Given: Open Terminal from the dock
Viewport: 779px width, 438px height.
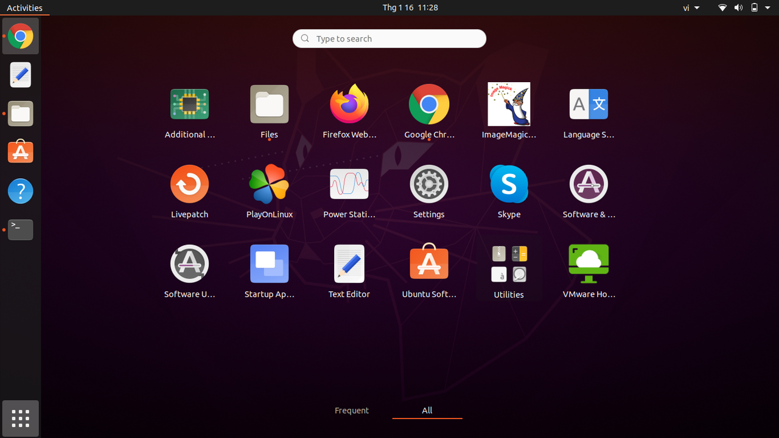Looking at the screenshot, I should 20,229.
